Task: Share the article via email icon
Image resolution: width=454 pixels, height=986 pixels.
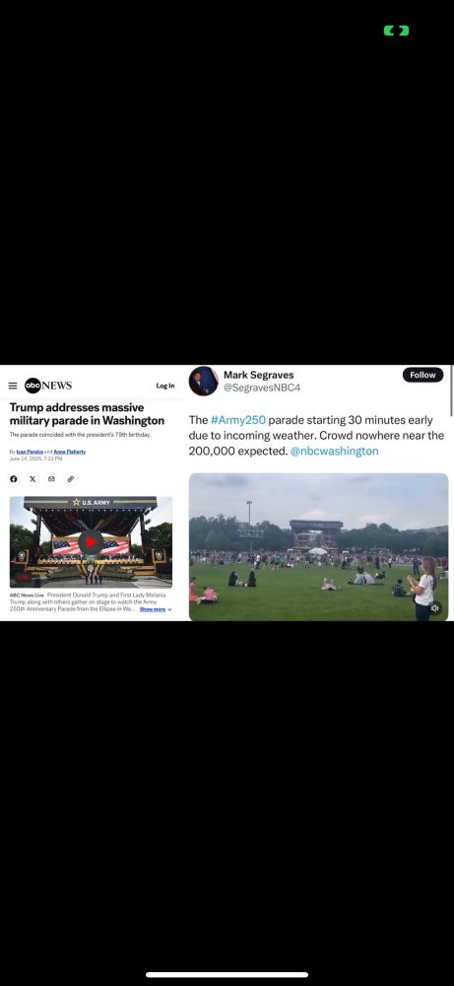Action: 51,478
